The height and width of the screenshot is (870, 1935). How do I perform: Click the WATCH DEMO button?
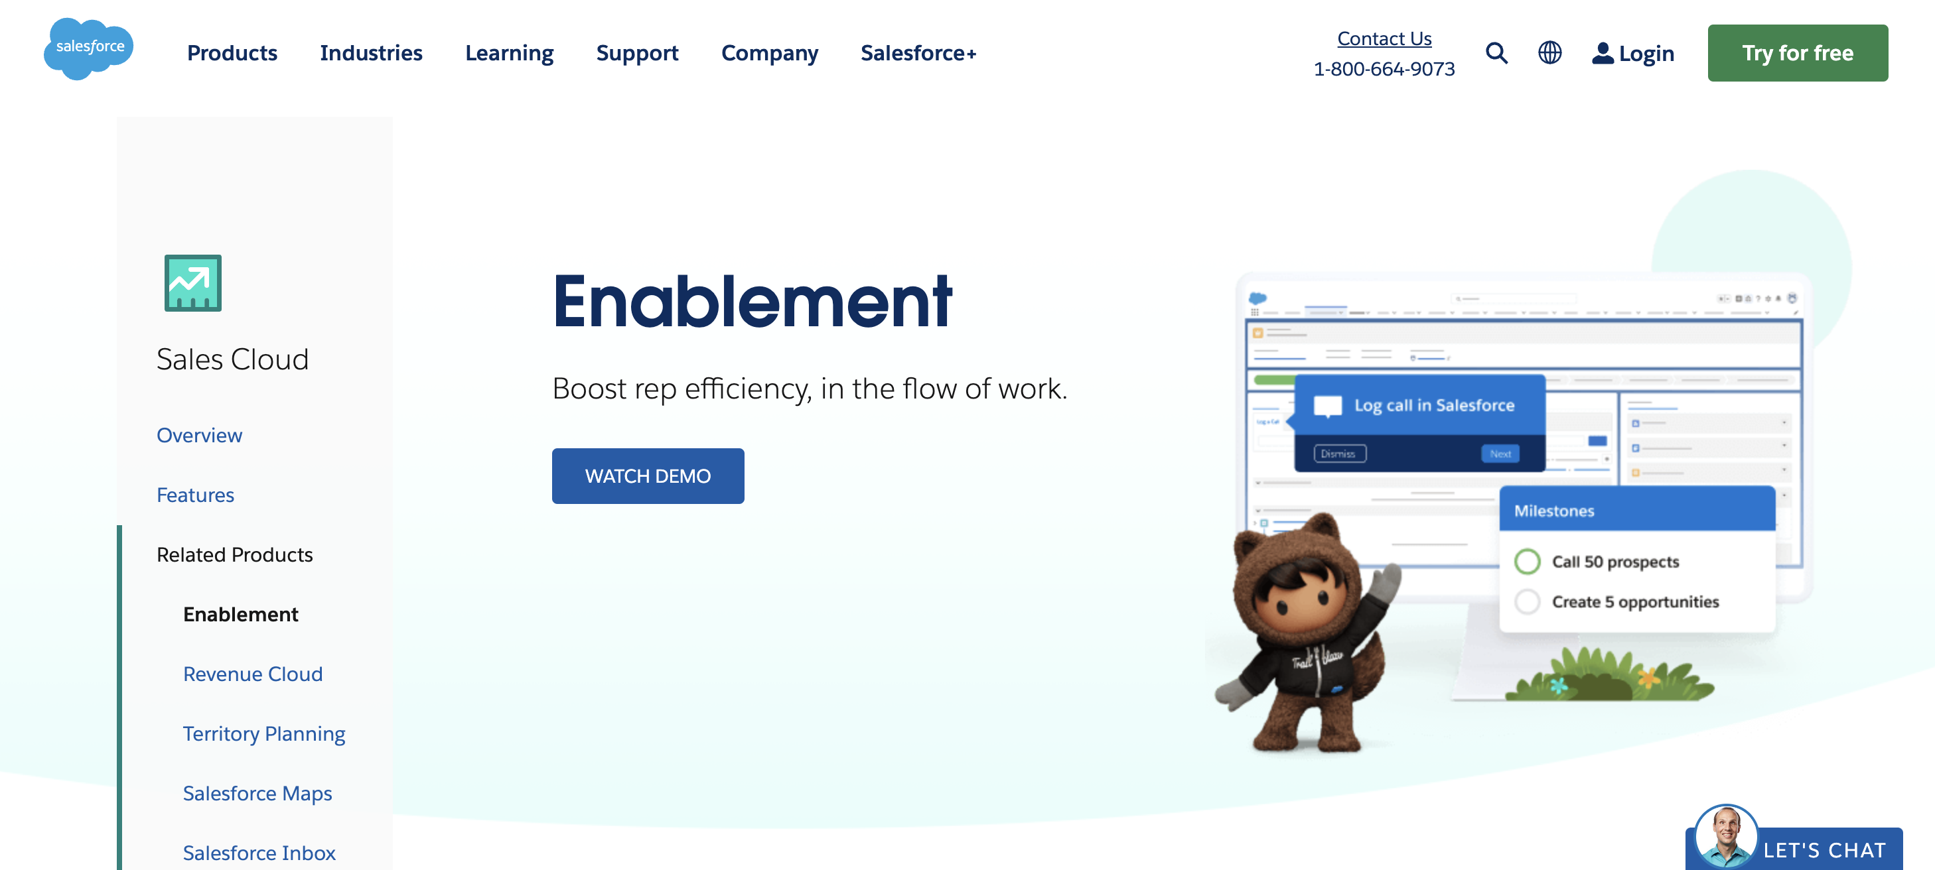coord(648,475)
